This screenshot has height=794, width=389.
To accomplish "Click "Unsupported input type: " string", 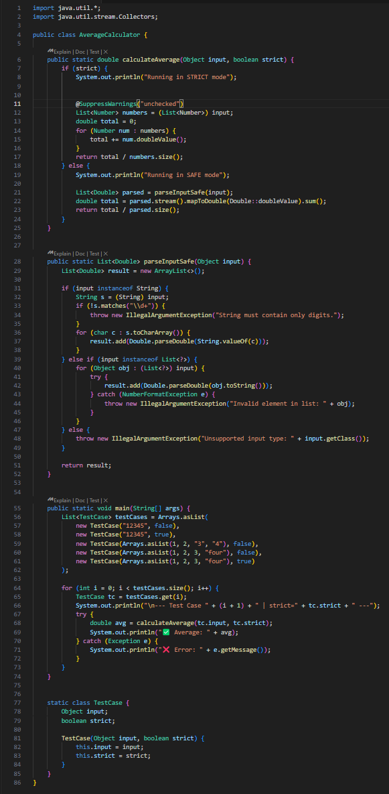I will coord(249,439).
